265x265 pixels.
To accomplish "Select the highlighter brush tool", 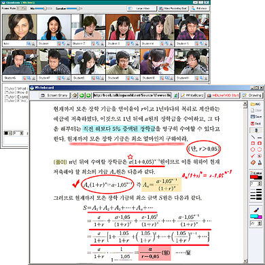I will [256, 210].
